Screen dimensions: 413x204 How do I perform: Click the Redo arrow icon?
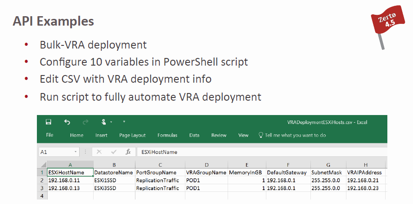85,122
